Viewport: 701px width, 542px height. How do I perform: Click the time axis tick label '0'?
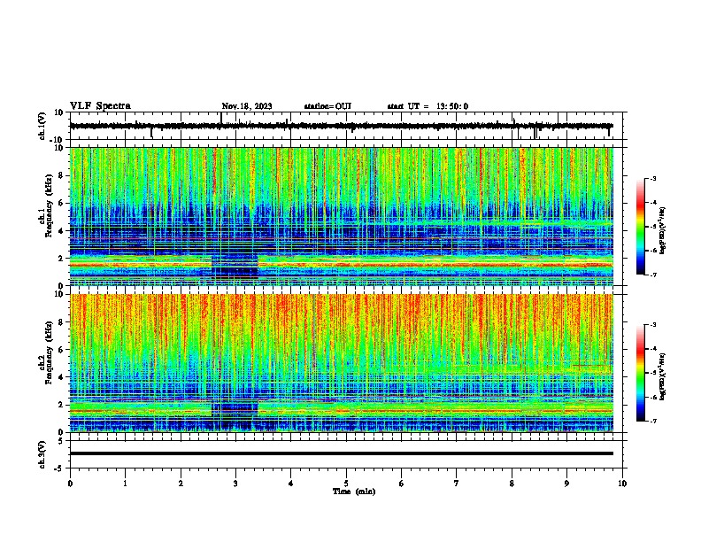70,484
